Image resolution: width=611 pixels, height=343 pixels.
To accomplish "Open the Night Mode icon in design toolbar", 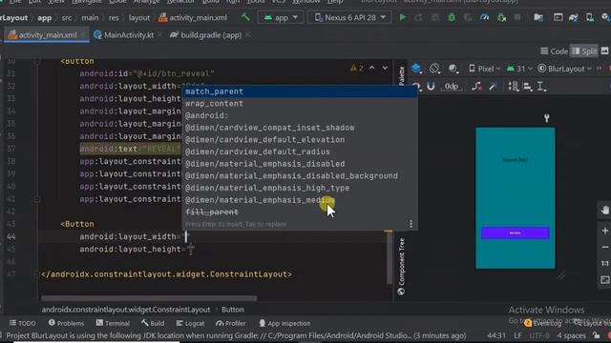I will (453, 69).
